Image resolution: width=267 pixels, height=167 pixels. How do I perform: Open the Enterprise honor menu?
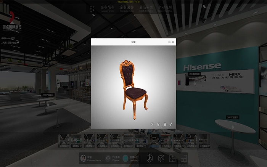(x=127, y=8)
